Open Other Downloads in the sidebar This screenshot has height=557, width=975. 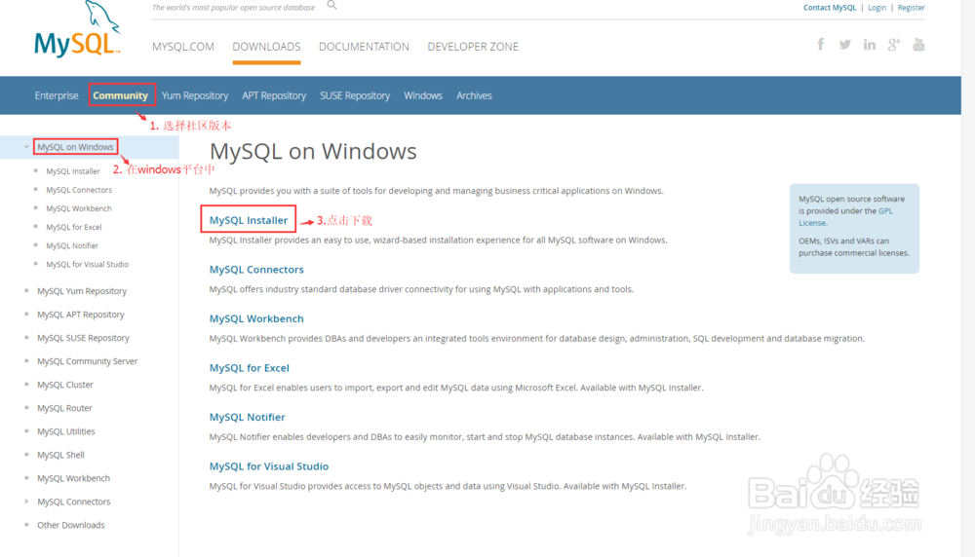click(71, 525)
